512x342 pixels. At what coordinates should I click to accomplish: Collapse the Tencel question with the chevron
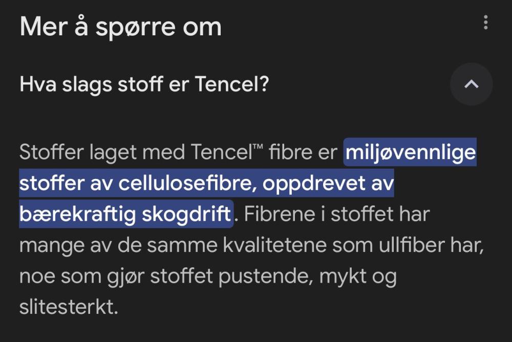(x=471, y=84)
